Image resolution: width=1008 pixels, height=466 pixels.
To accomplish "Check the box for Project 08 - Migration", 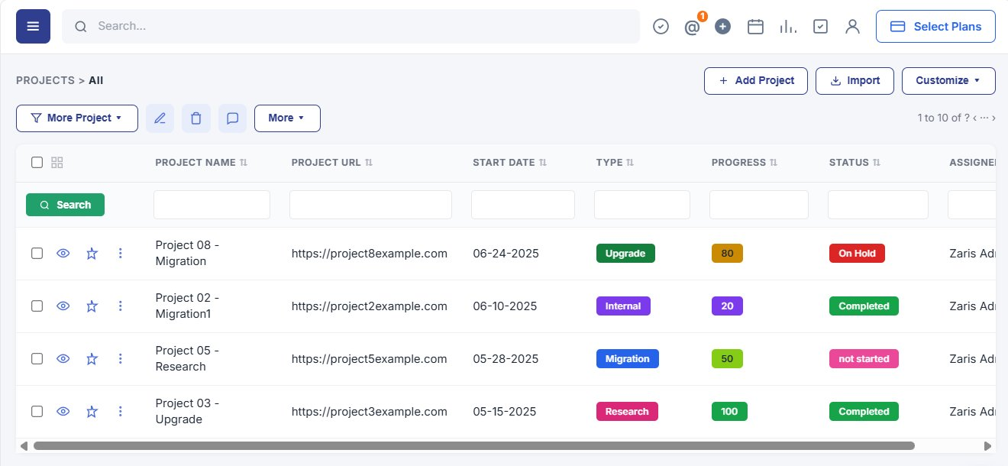I will (x=37, y=254).
